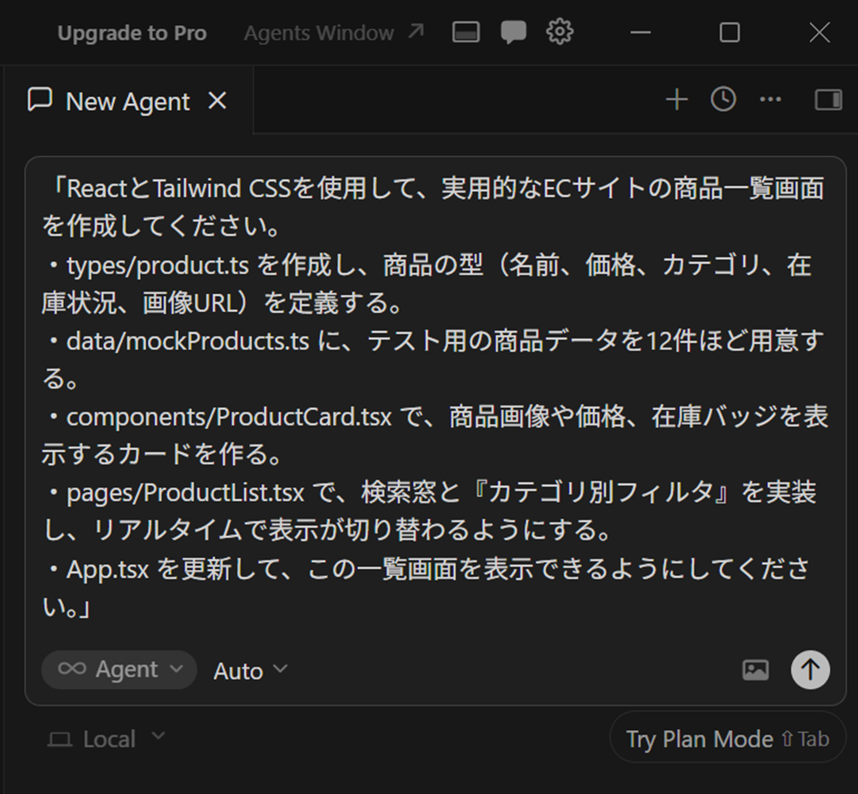The height and width of the screenshot is (794, 858).
Task: Toggle the chat panel icon
Action: tap(514, 33)
